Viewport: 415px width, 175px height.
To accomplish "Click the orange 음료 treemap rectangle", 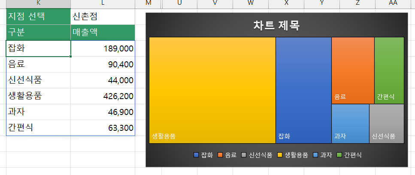I will tap(353, 70).
